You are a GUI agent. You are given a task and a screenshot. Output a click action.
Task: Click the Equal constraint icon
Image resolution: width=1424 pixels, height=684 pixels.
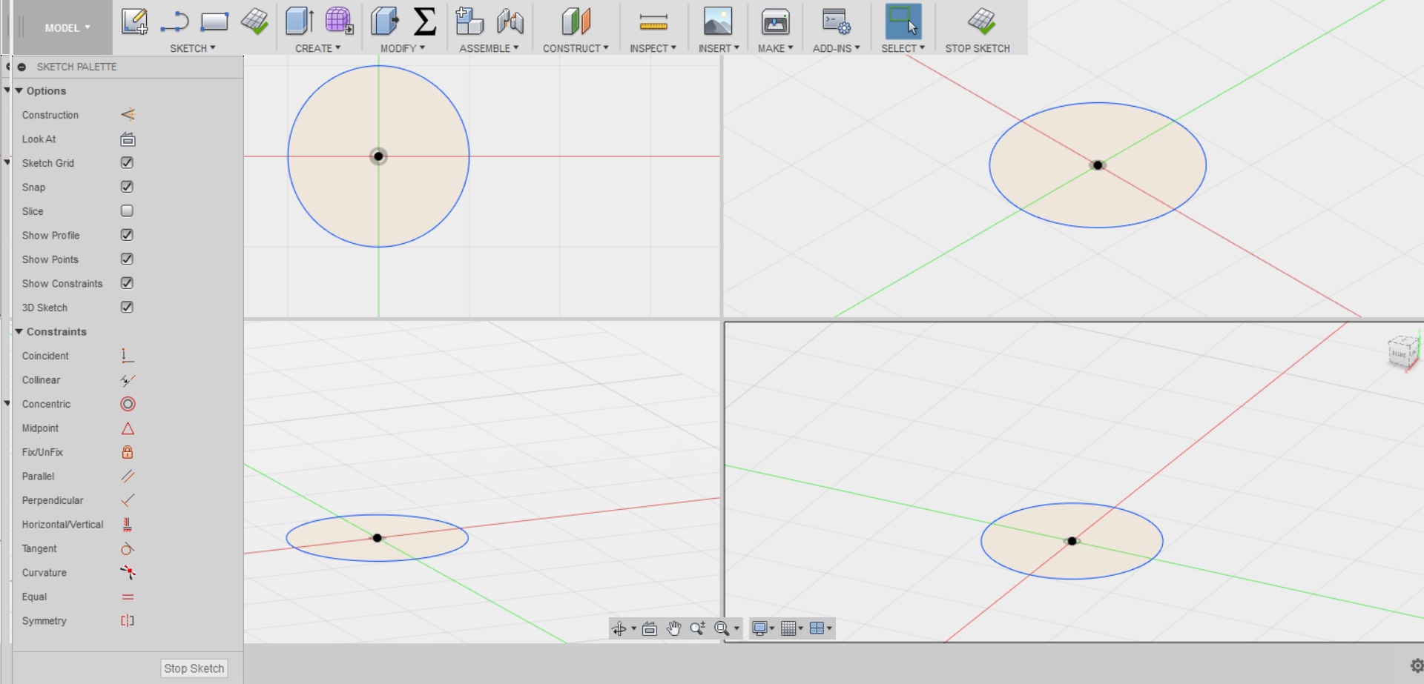point(127,597)
